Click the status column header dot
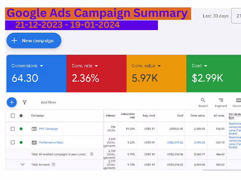This screenshot has width=241, height=180. pos(21,115)
